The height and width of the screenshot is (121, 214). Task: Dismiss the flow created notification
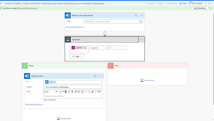211,8
